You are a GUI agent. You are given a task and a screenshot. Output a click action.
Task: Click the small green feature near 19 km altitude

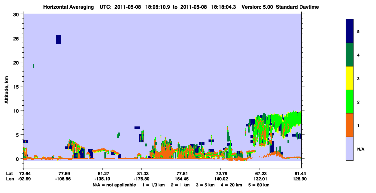click(x=34, y=66)
